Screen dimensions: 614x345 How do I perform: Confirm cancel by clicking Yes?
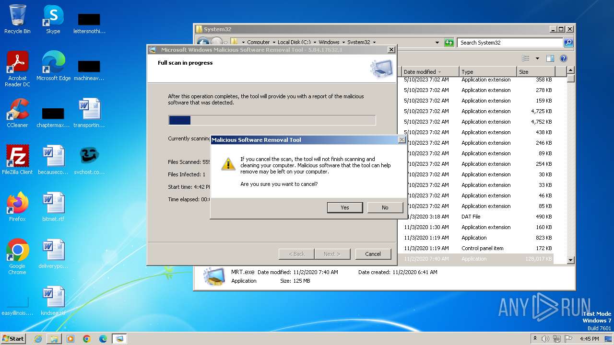pos(344,207)
